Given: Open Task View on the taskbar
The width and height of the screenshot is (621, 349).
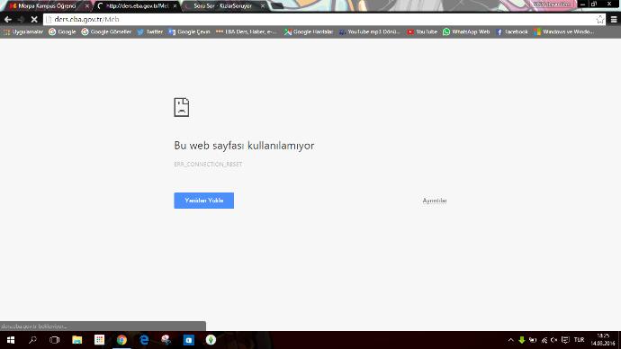Looking at the screenshot, I should (x=55, y=340).
